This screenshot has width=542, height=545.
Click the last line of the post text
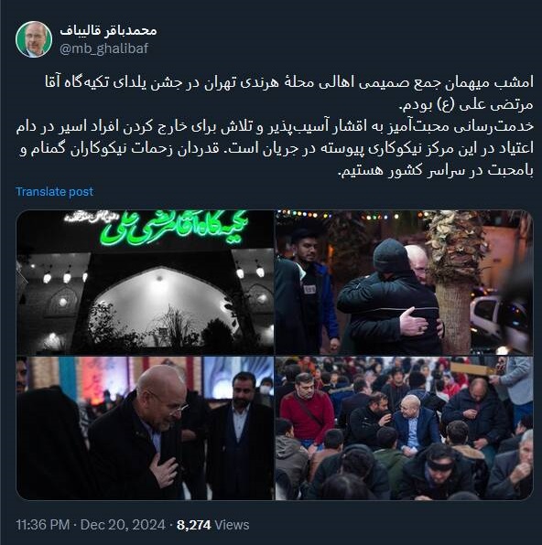[436, 170]
